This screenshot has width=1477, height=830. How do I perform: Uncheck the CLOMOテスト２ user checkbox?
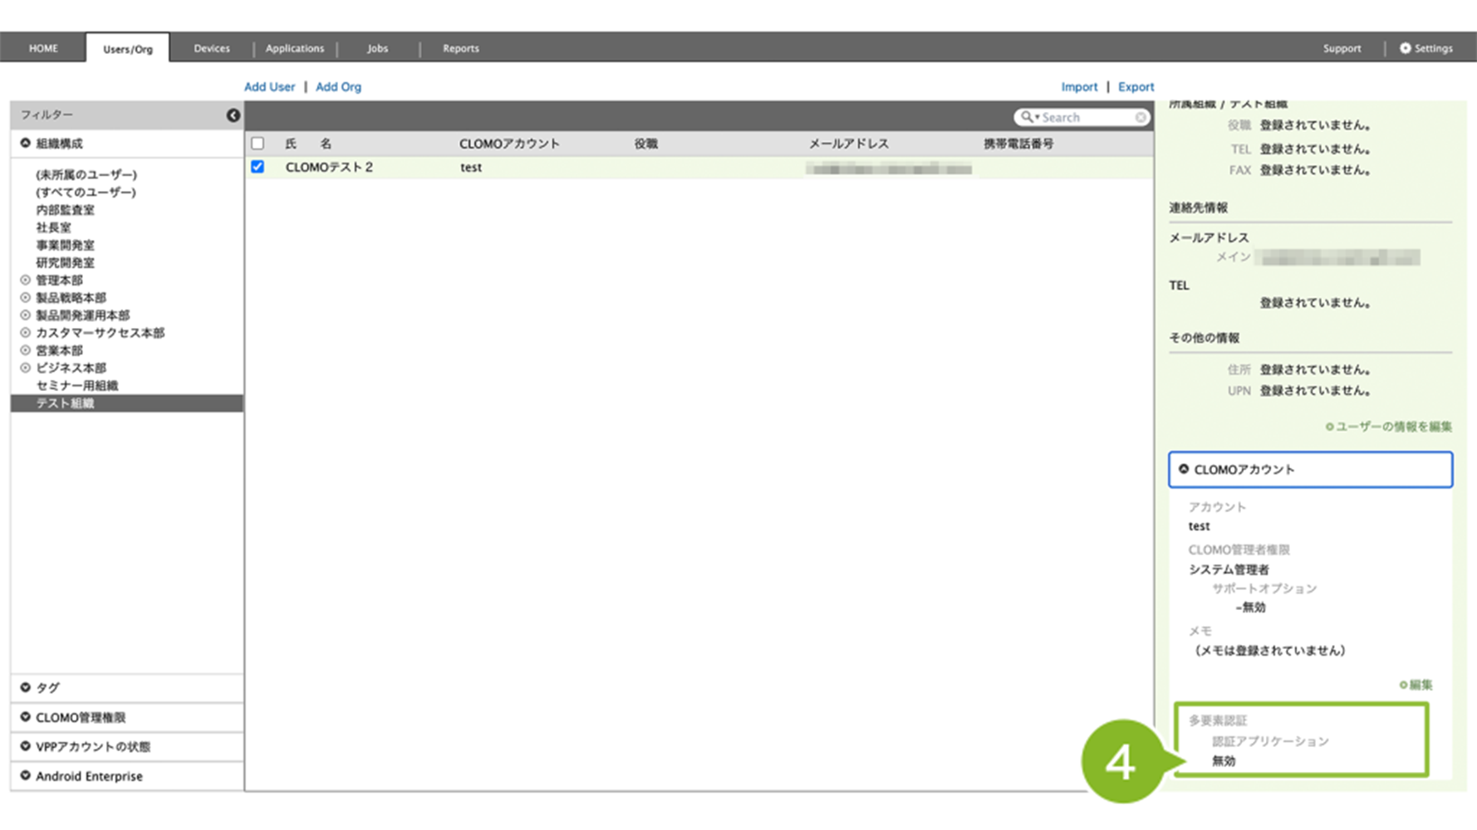click(258, 167)
